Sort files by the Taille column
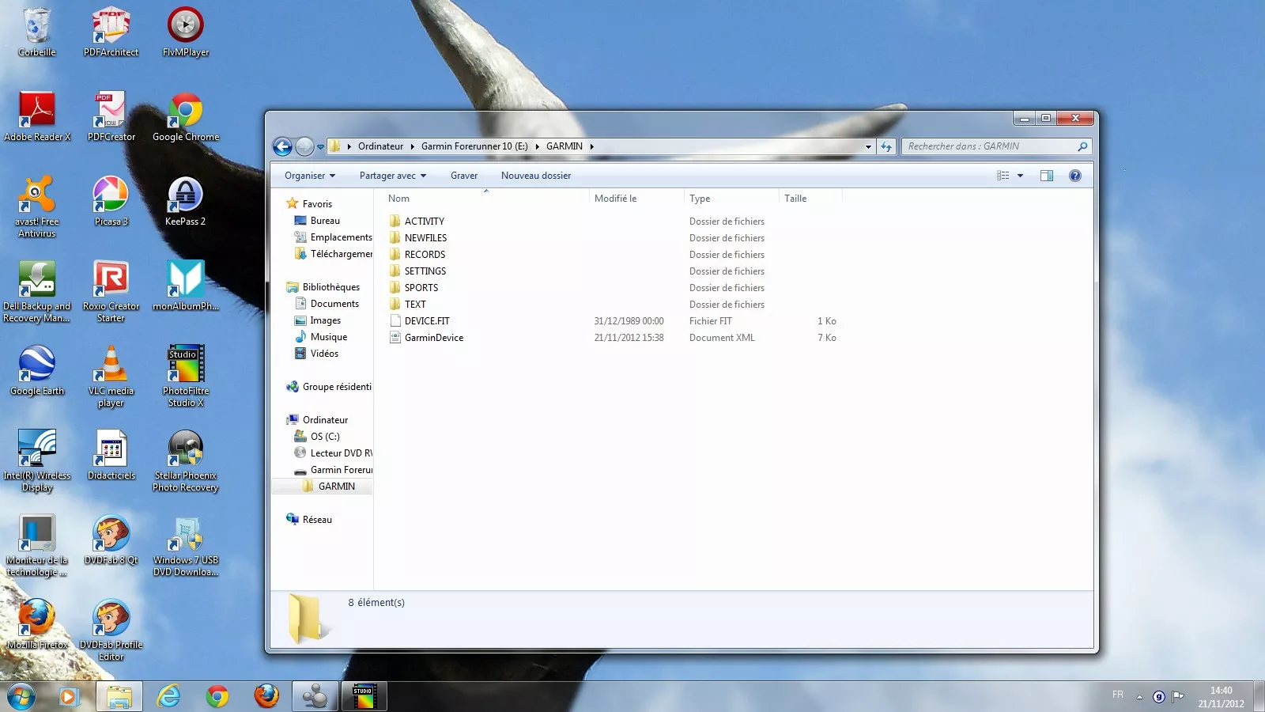Viewport: 1265px width, 712px height. click(810, 199)
